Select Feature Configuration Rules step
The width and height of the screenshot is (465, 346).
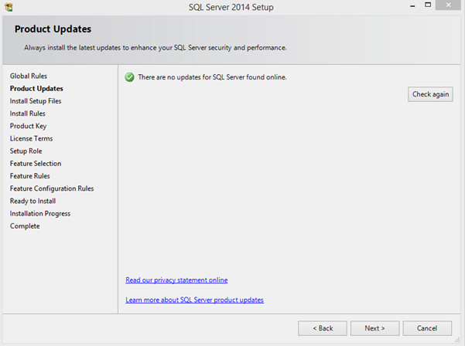52,188
